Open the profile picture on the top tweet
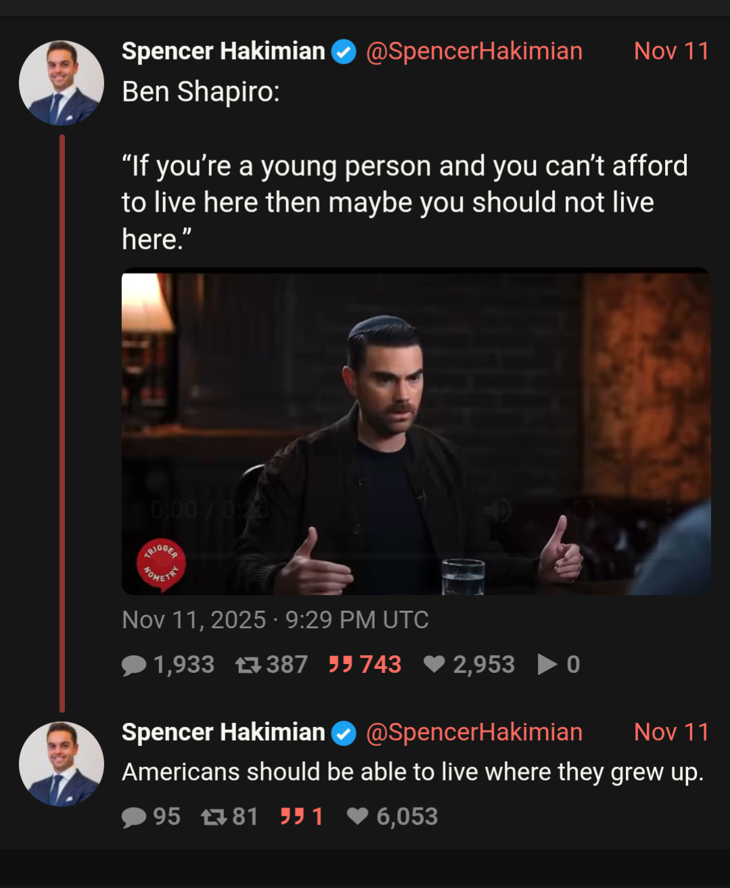This screenshot has width=730, height=888. [62, 83]
